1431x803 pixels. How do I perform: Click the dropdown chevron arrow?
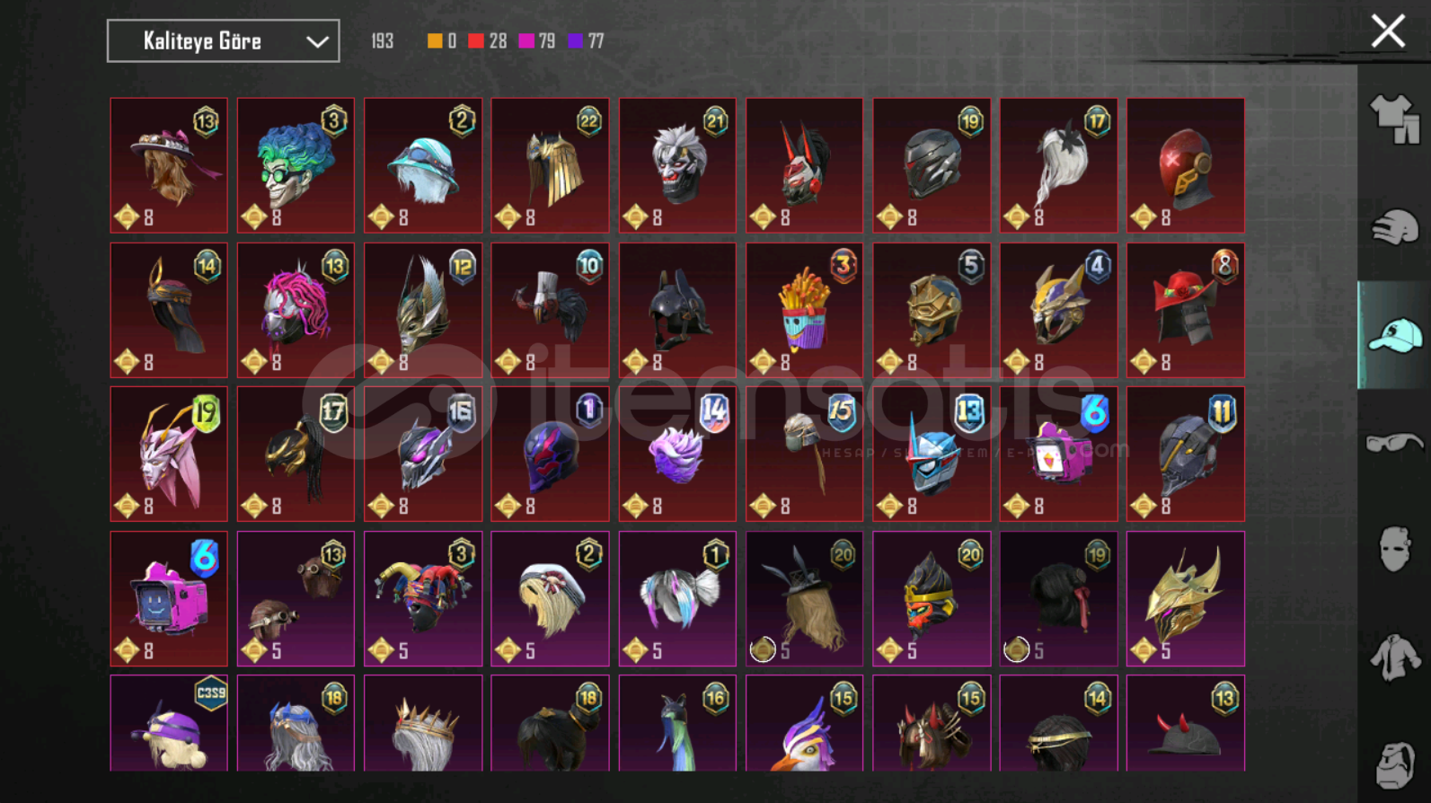pos(317,42)
